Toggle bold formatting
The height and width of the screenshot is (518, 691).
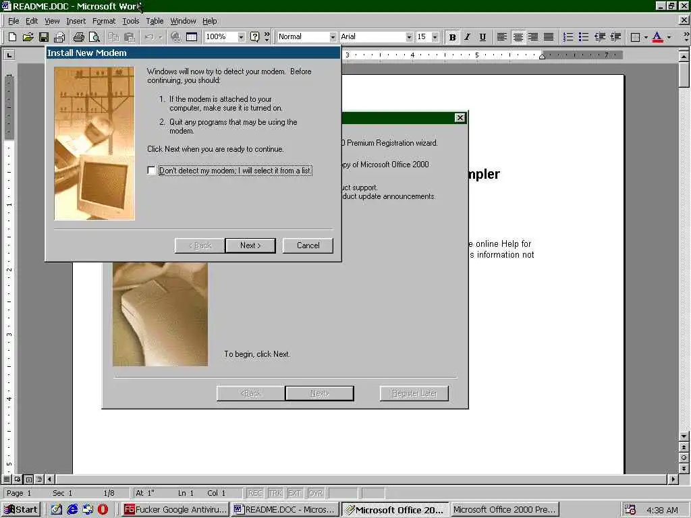[x=452, y=37]
